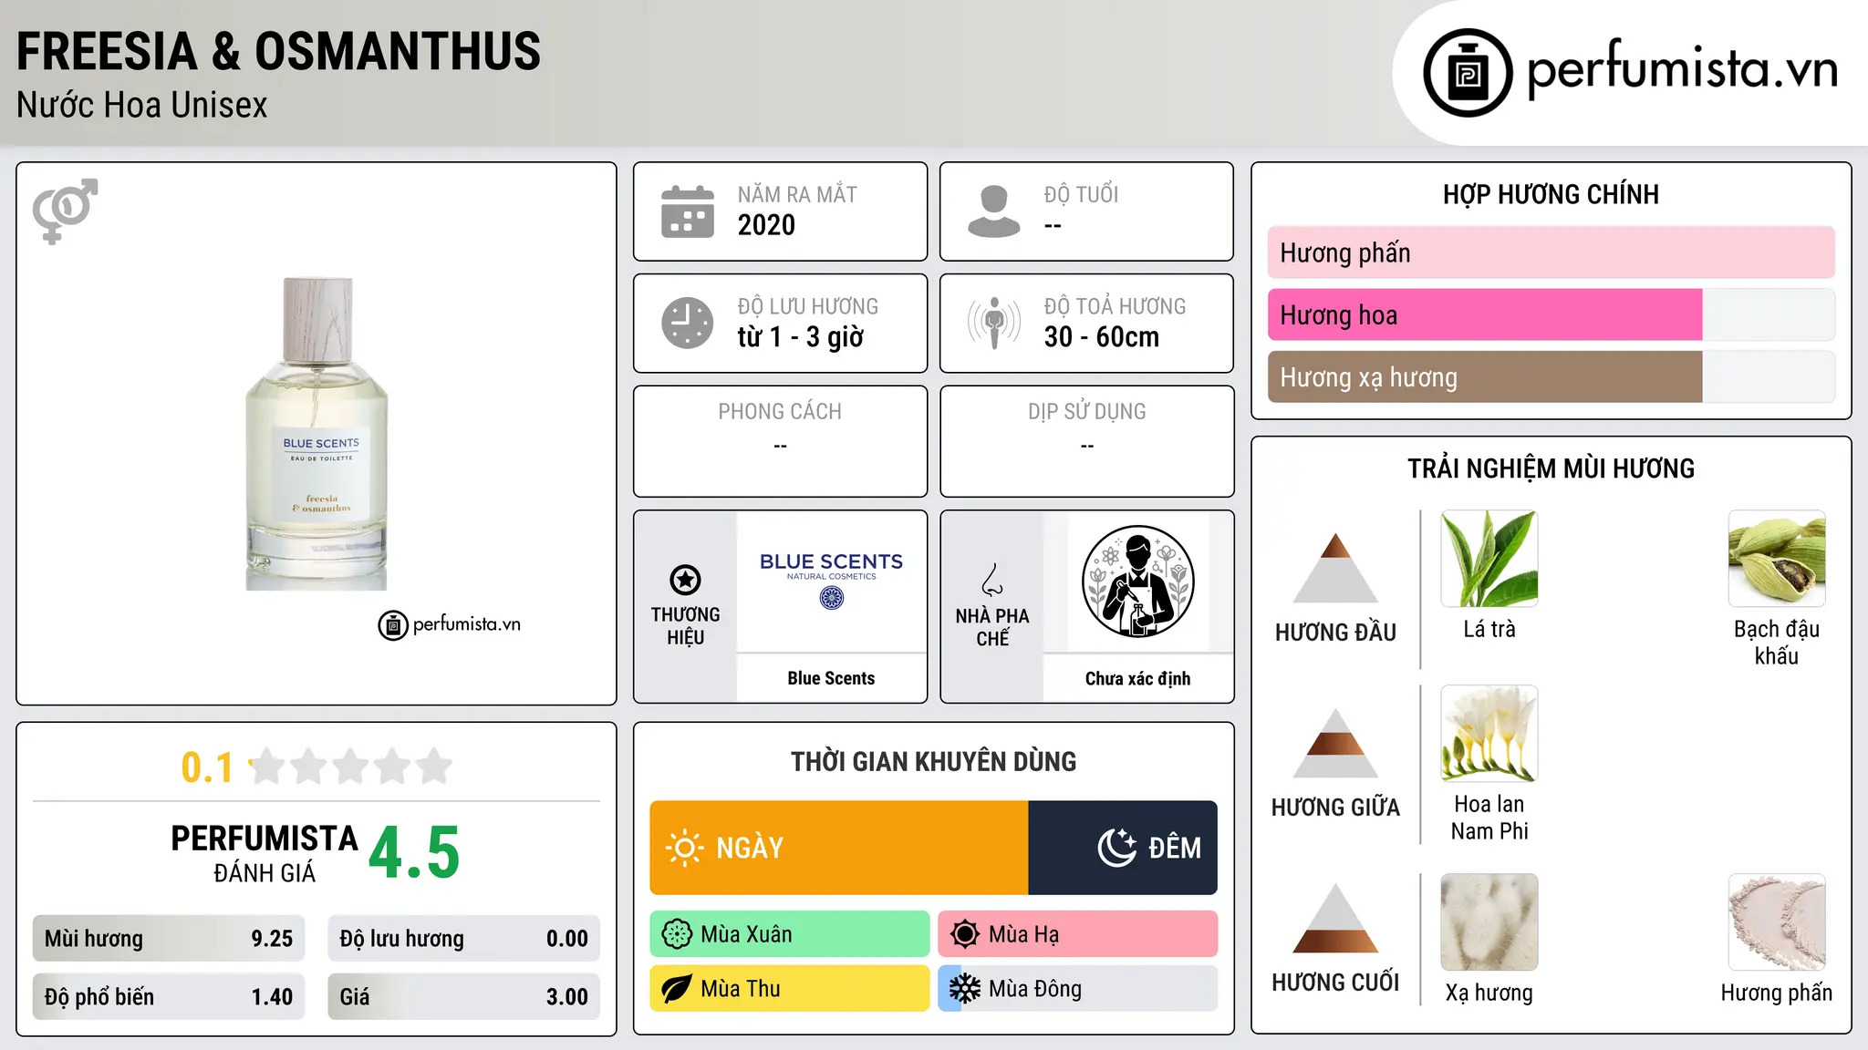Click the Hương đầu pyramid icon
This screenshot has height=1050, width=1868.
click(x=1335, y=568)
